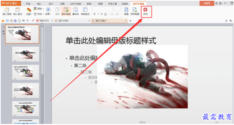
Task: Click 关闭 to close master view
Action: (145, 12)
